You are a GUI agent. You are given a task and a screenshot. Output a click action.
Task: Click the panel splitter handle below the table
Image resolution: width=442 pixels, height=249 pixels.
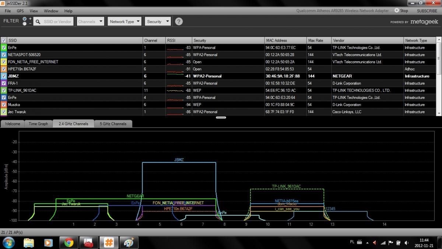click(221, 117)
